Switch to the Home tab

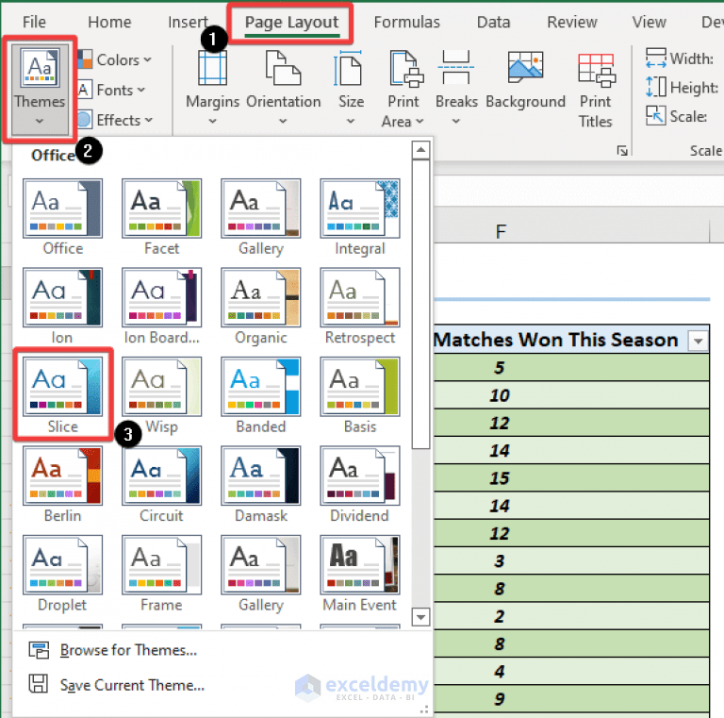click(x=109, y=22)
